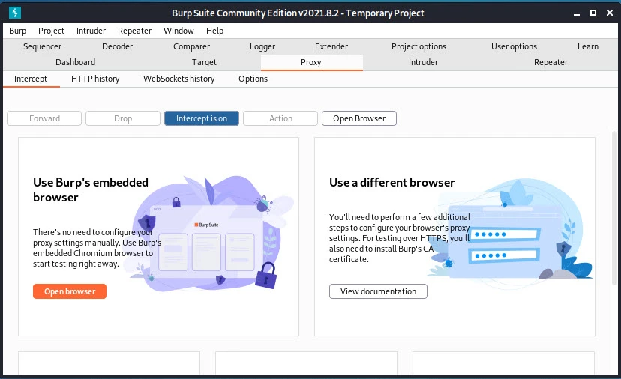Click the different browser illustration
This screenshot has height=379, width=621.
point(511,234)
